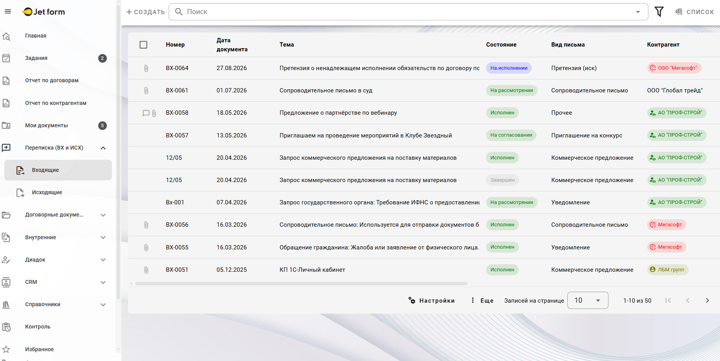Click the Договорные документы folder icon
This screenshot has width=720, height=361.
(x=6, y=215)
